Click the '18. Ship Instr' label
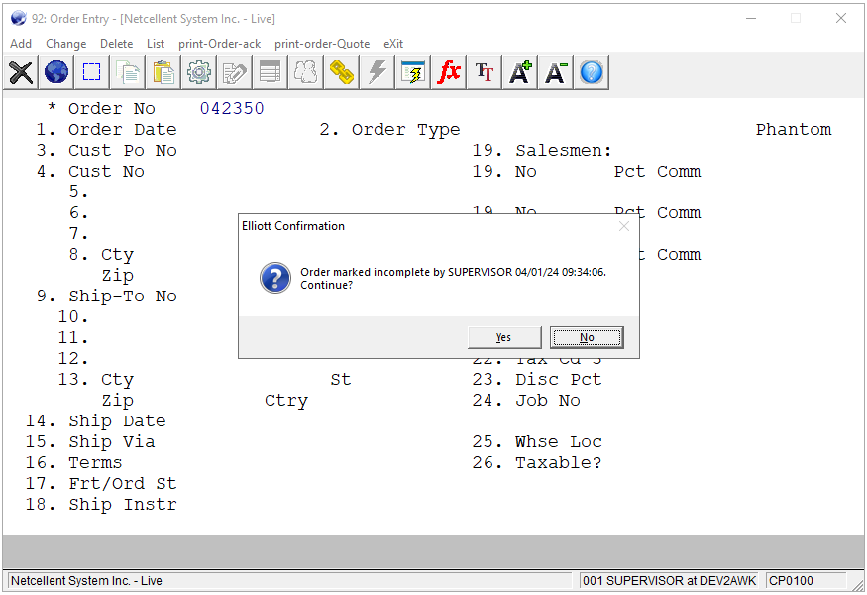 click(x=101, y=504)
